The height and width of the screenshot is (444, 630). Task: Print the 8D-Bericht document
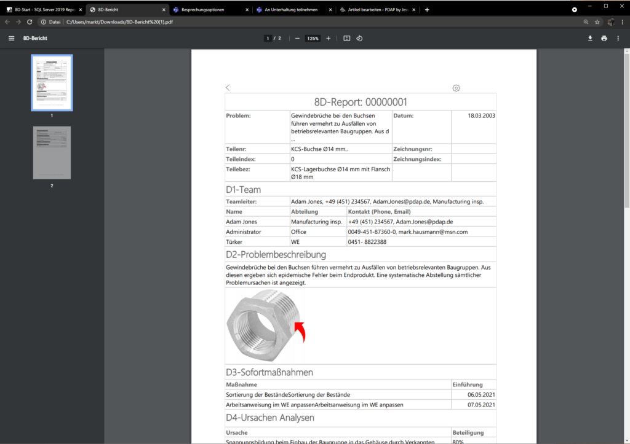click(x=604, y=39)
